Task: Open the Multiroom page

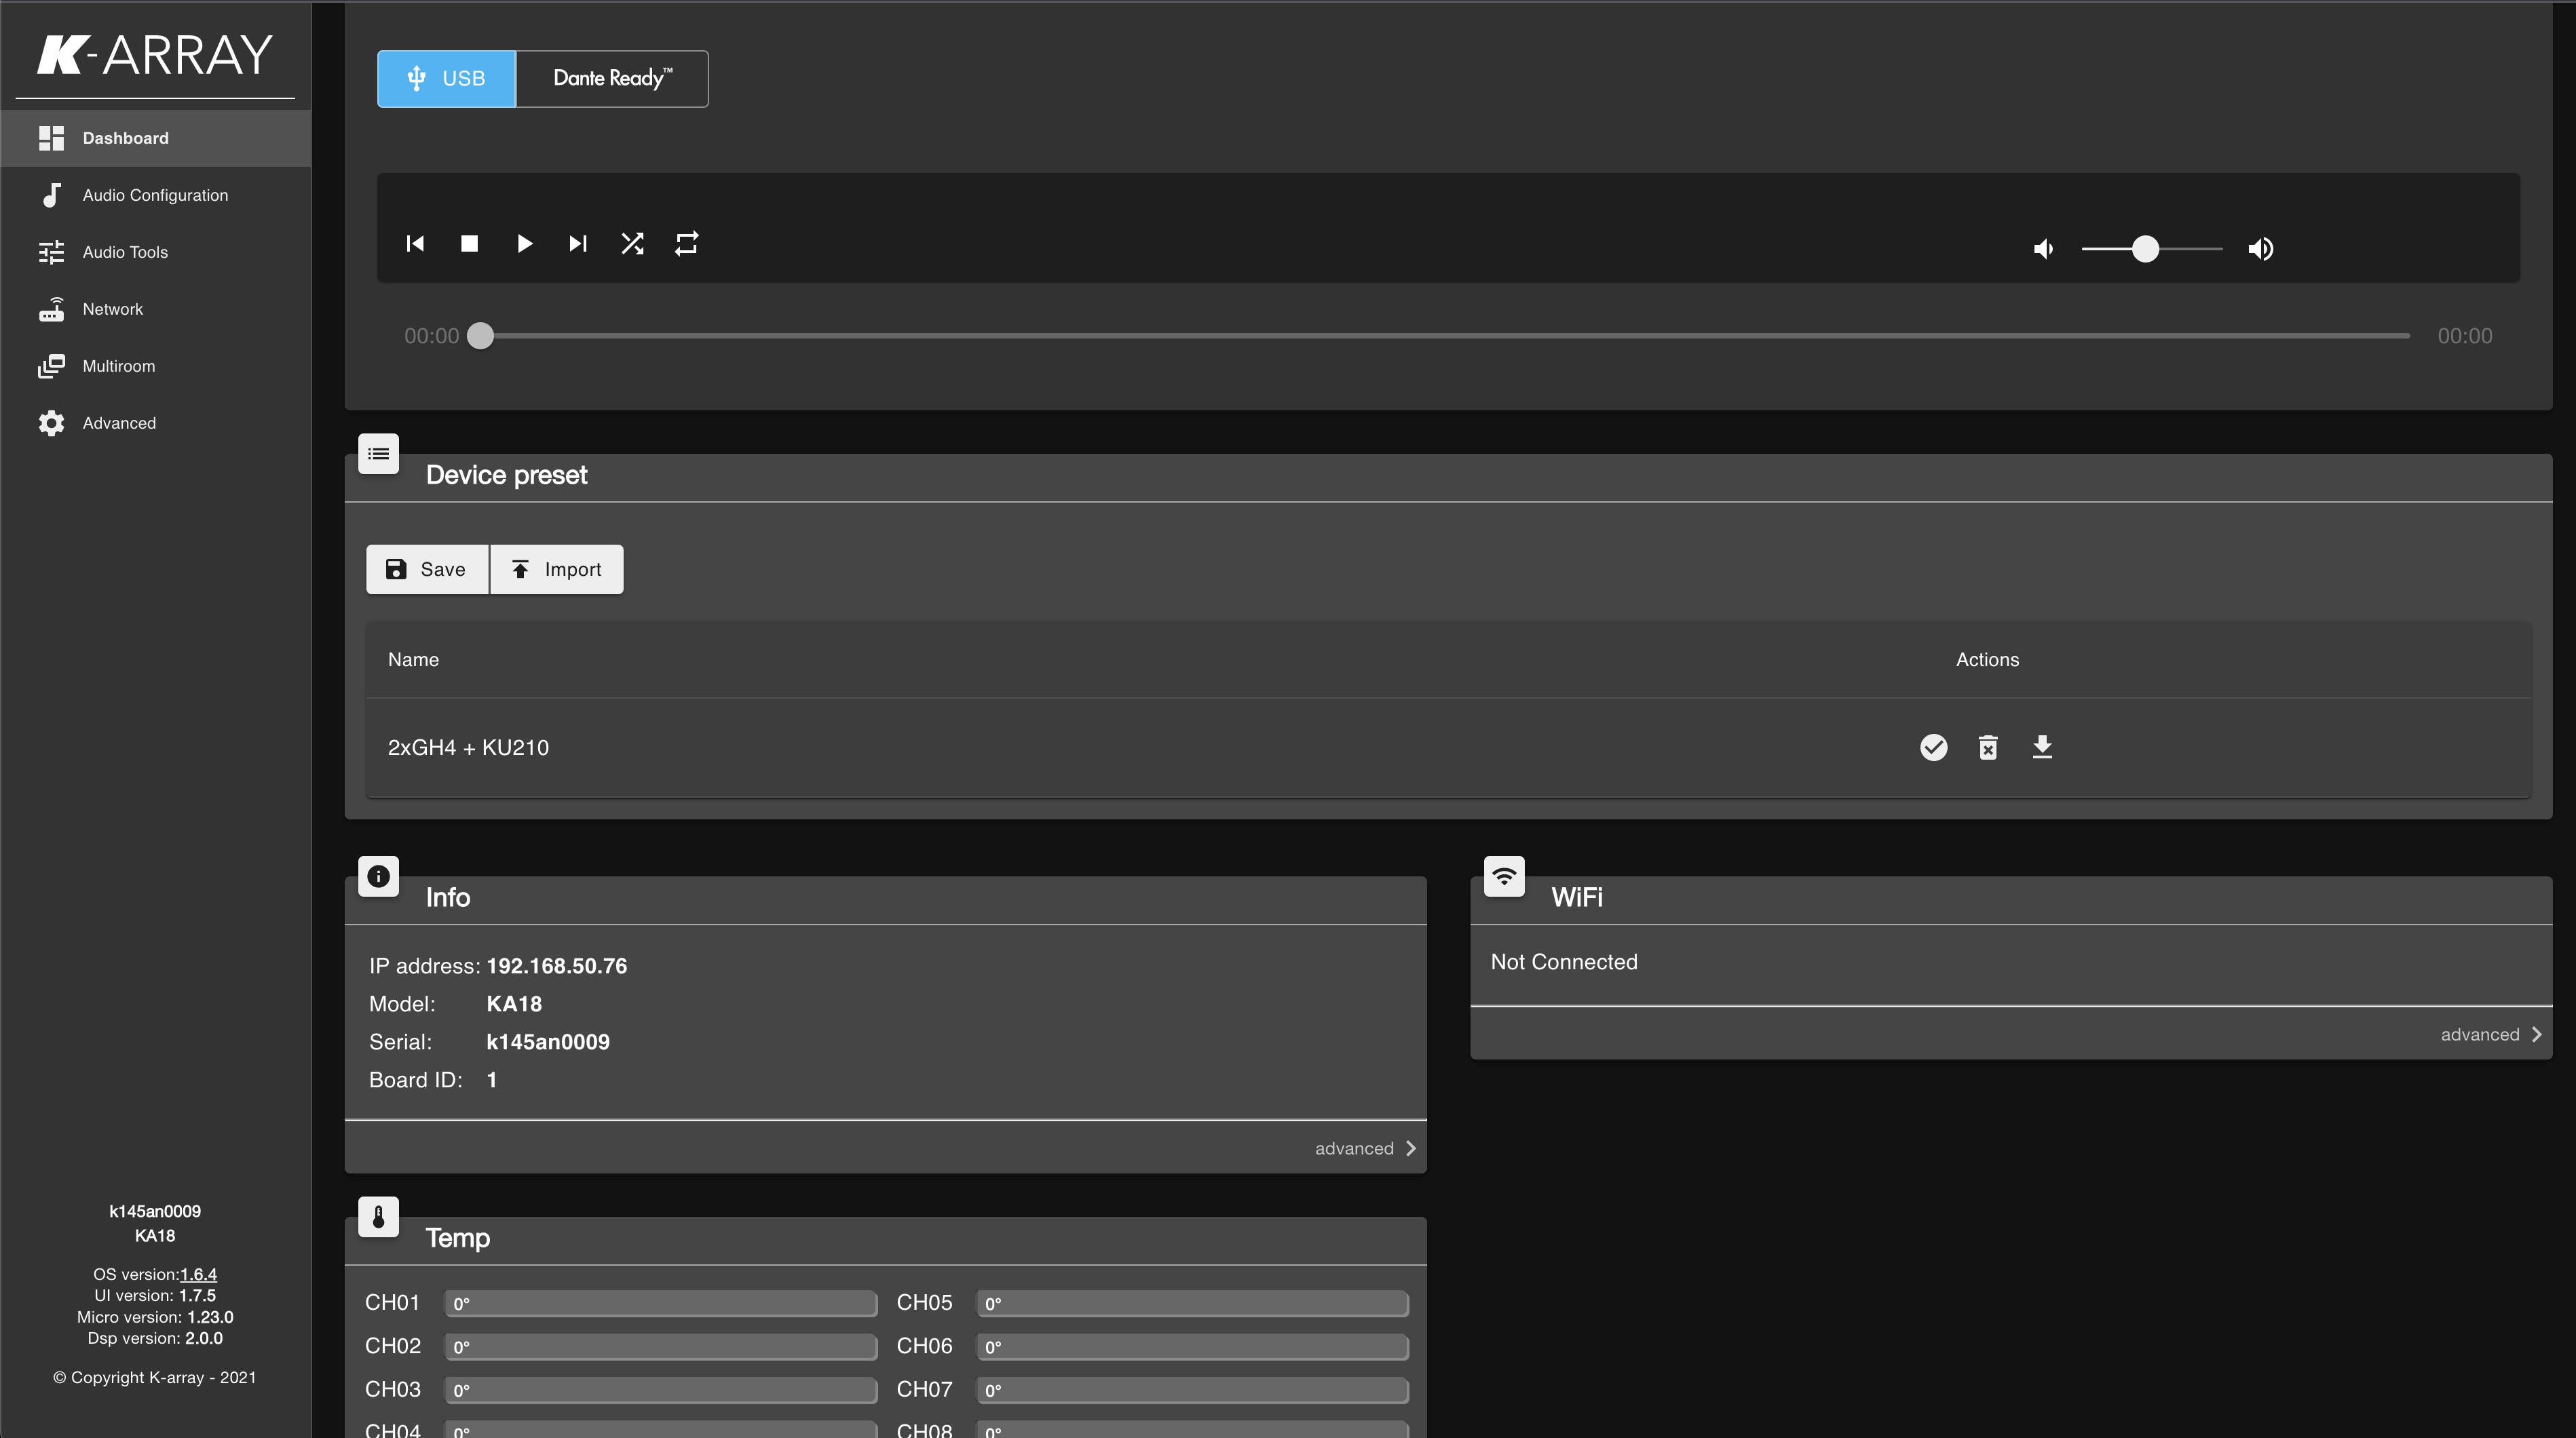Action: pos(156,366)
